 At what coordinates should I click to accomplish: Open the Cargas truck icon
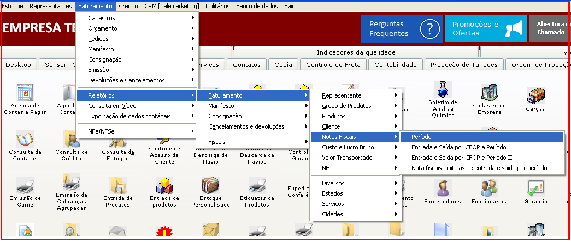click(535, 95)
